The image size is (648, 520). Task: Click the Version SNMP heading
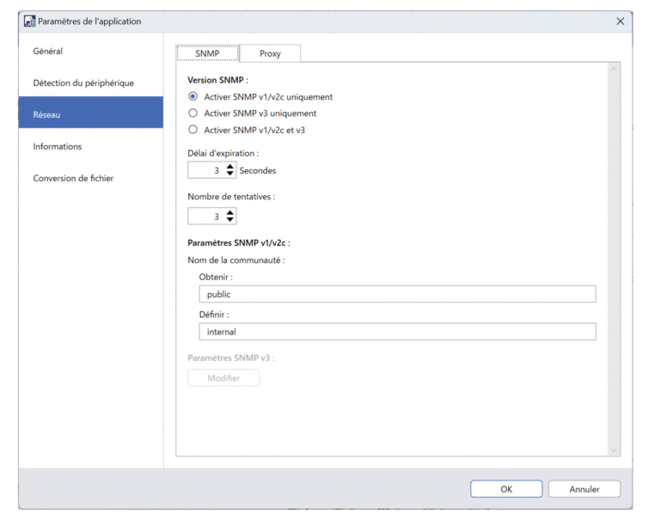(x=217, y=80)
